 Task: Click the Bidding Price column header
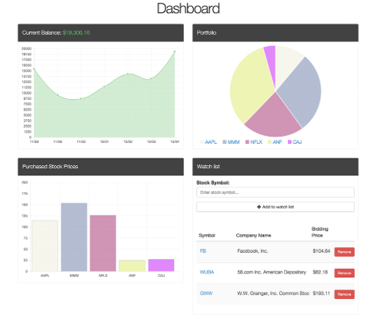(320, 232)
